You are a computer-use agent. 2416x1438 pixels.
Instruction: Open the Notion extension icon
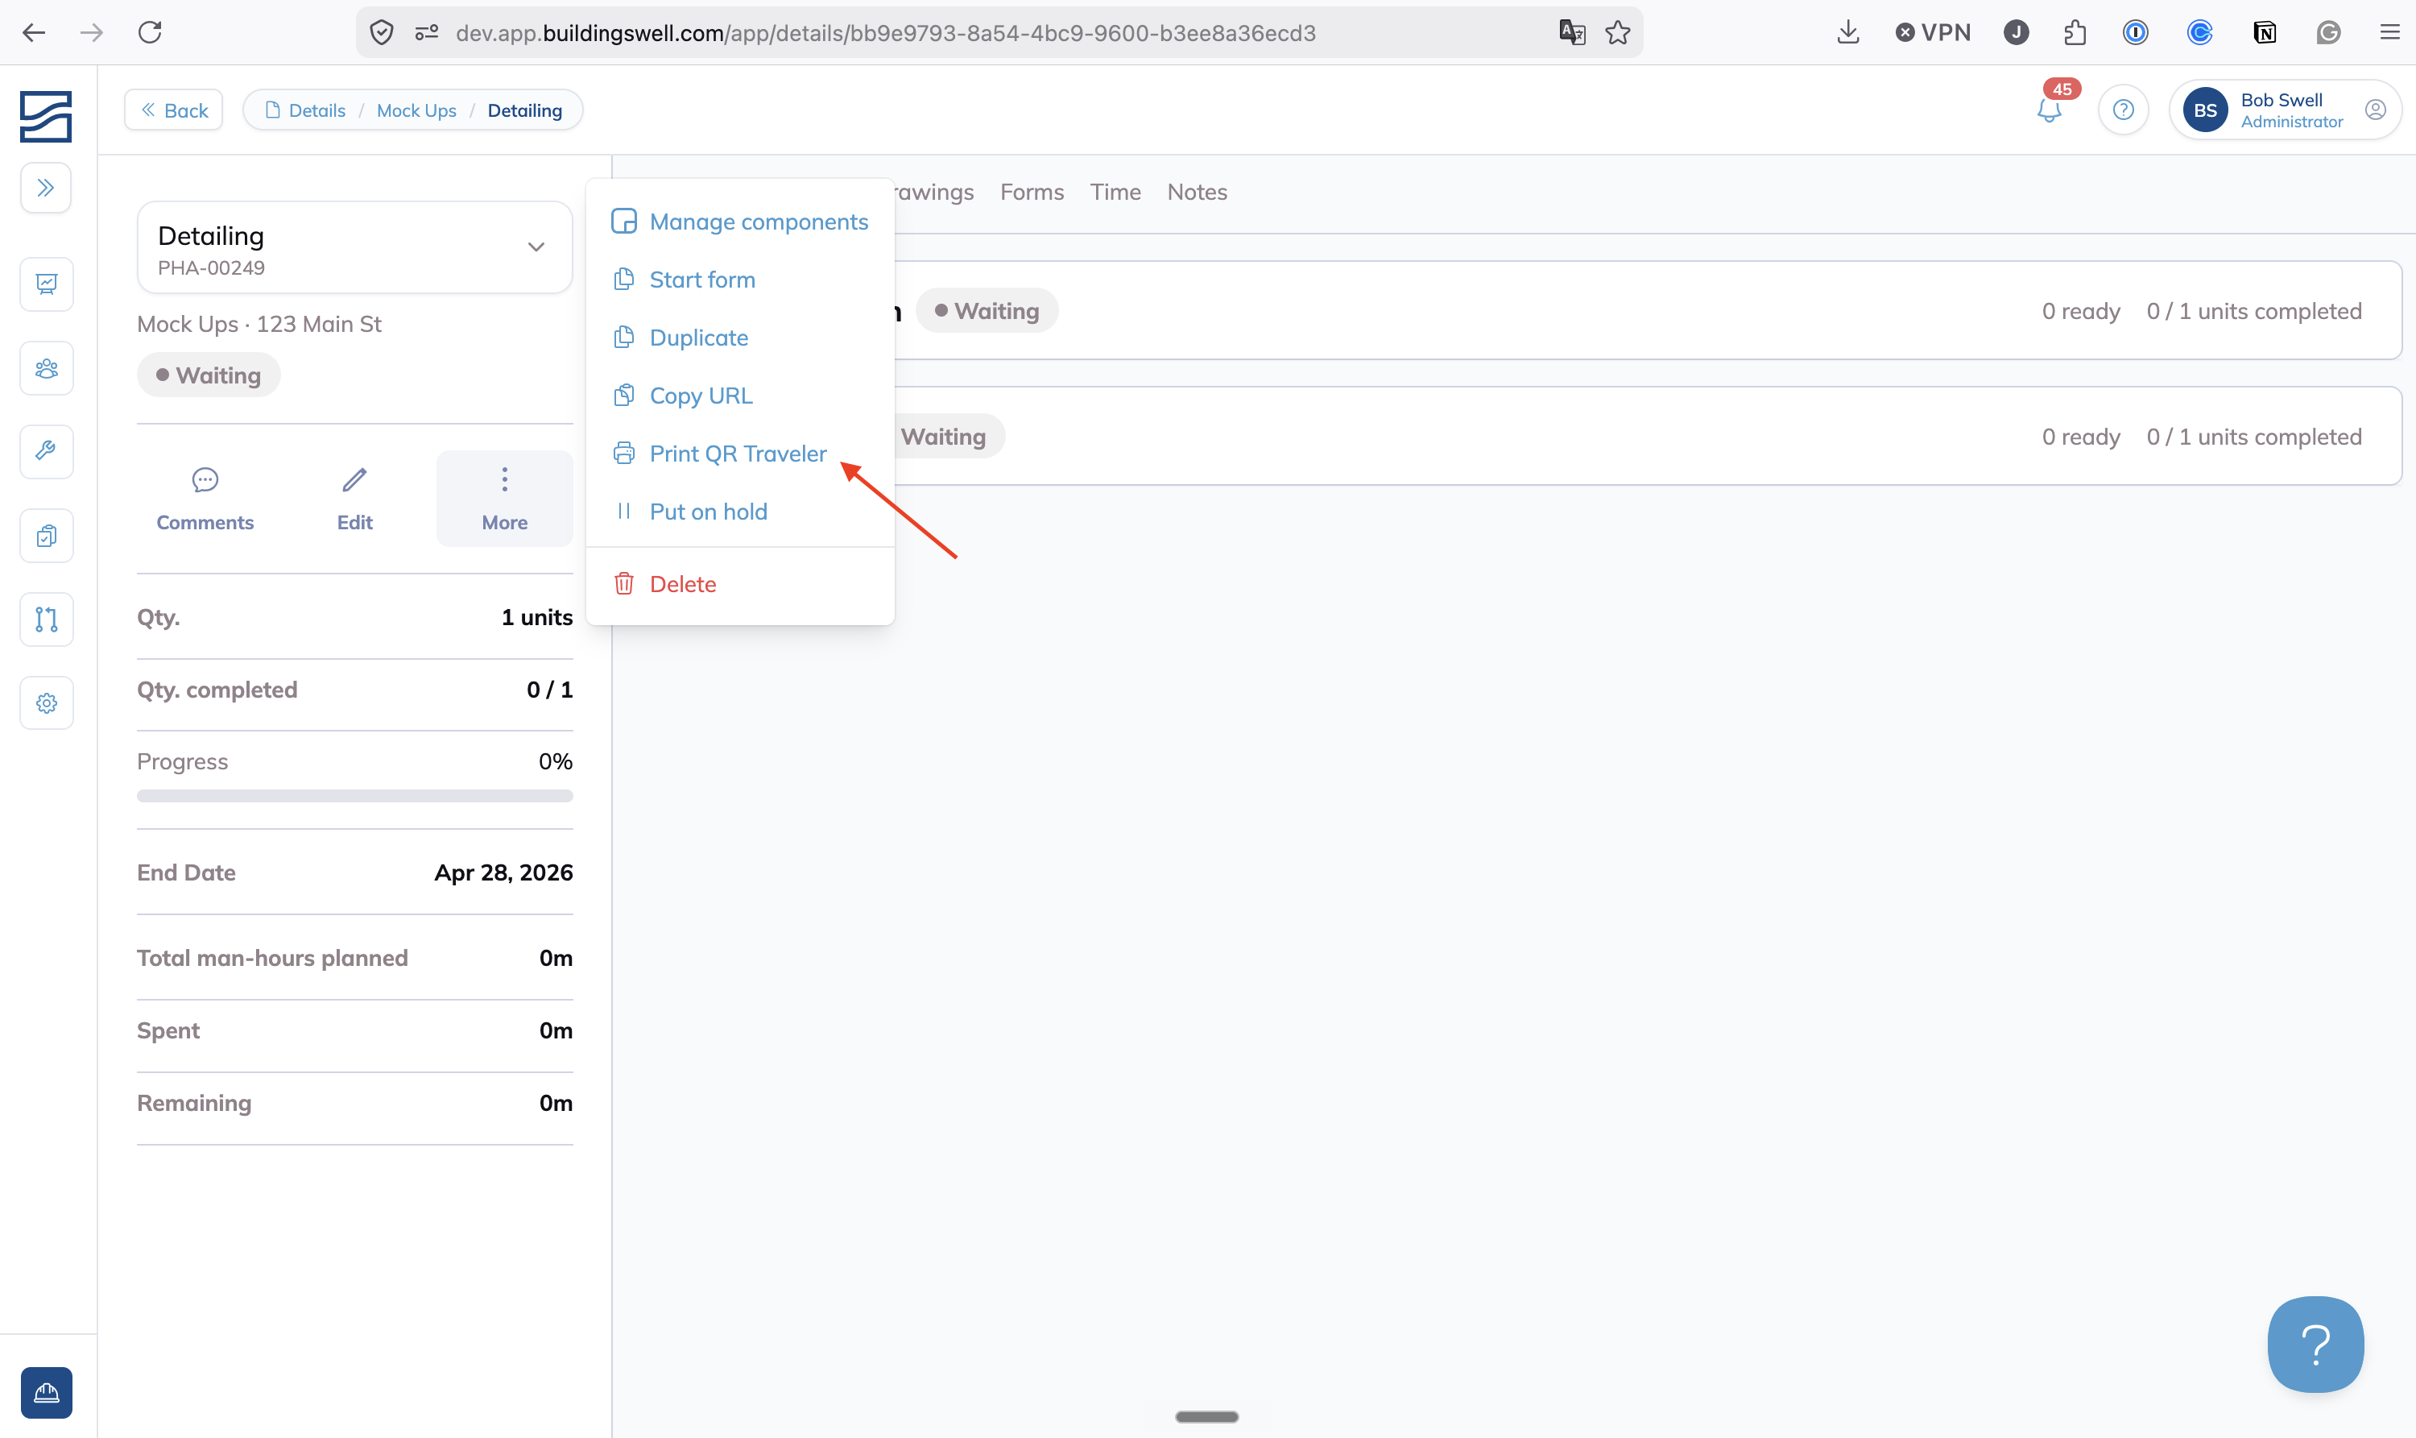click(2264, 33)
